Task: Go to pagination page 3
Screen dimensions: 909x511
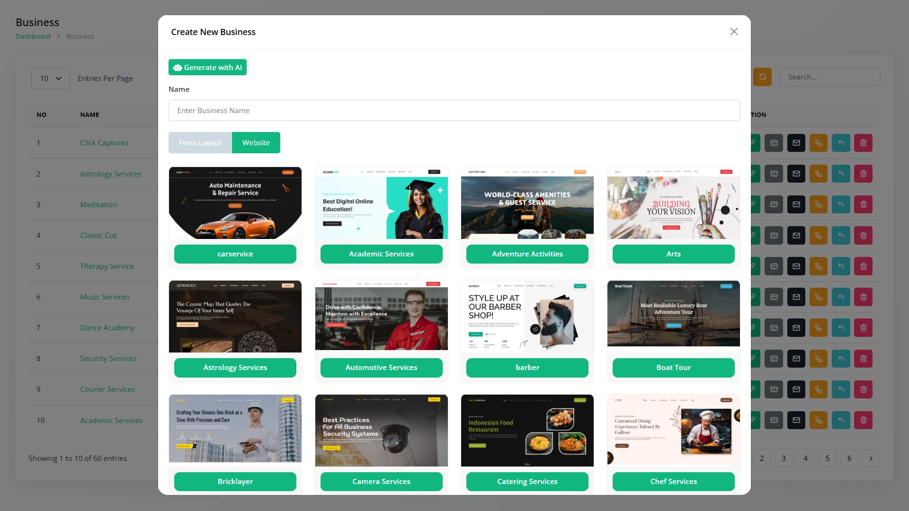Action: pos(784,458)
